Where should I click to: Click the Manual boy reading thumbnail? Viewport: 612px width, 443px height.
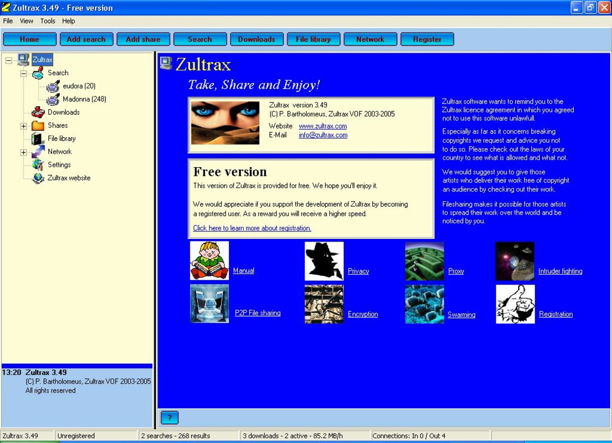[x=209, y=260]
